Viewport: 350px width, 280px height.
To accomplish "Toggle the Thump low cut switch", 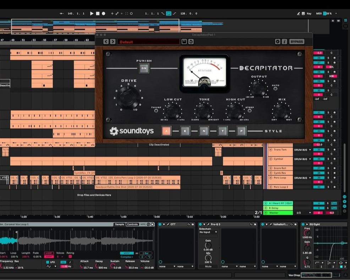I will click(156, 111).
